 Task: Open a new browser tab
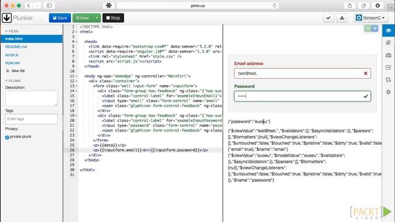coord(391,7)
